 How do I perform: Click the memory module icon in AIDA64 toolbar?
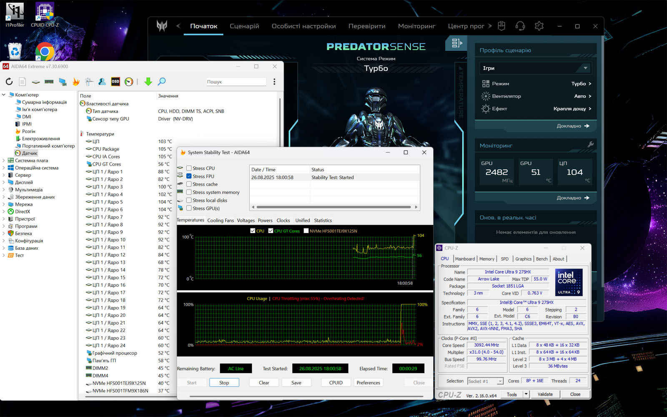pos(49,82)
